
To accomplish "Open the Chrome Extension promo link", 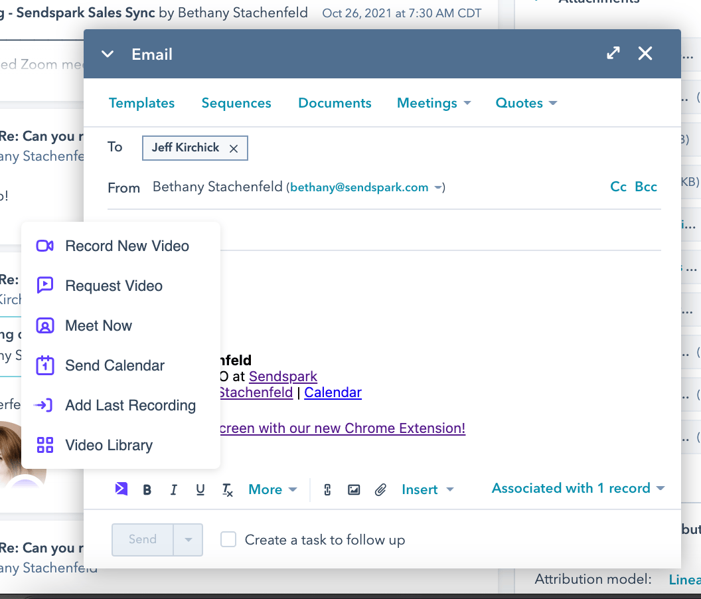I will [343, 428].
